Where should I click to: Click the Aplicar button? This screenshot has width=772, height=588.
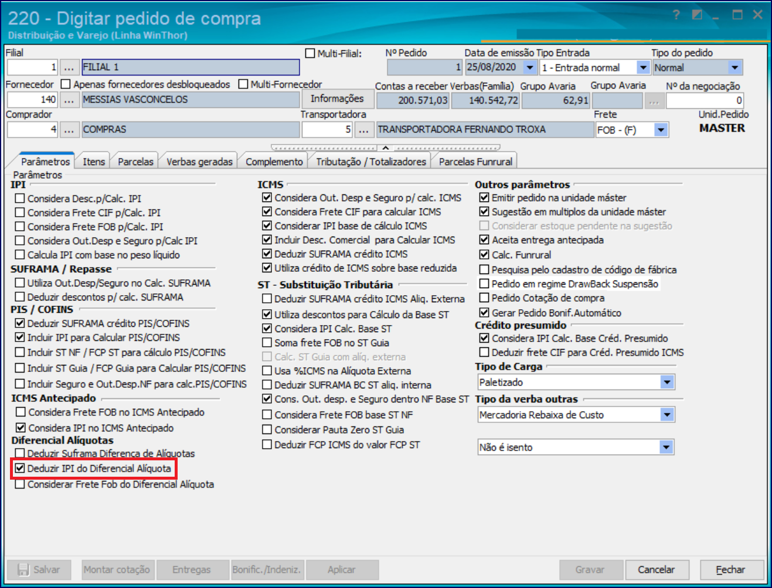point(342,570)
